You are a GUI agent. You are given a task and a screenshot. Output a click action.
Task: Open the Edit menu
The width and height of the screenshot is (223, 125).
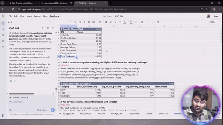tap(16, 16)
